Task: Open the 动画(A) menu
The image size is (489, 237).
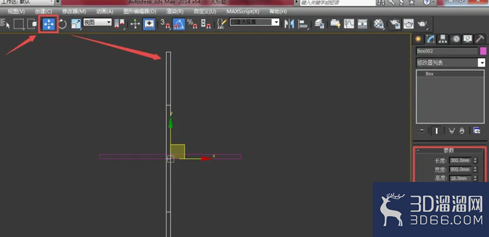Action: pyautogui.click(x=105, y=12)
